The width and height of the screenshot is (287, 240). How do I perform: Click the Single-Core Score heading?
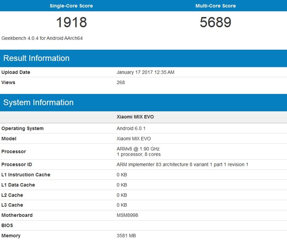pyautogui.click(x=71, y=6)
